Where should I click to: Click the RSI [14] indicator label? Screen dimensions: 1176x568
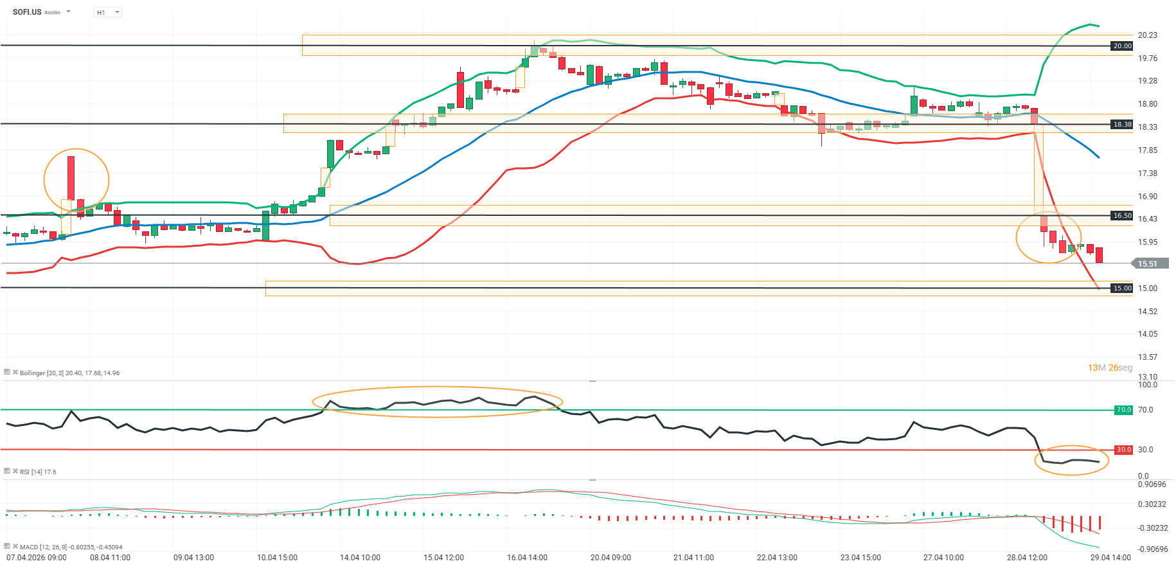(x=38, y=472)
